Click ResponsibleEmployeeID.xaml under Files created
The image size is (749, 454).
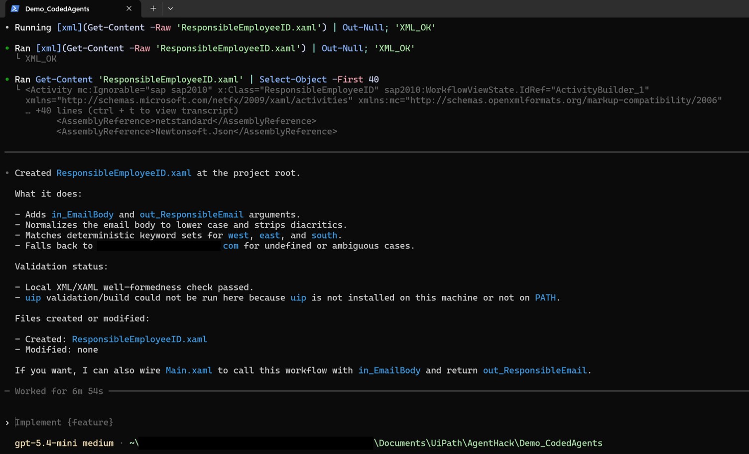139,339
